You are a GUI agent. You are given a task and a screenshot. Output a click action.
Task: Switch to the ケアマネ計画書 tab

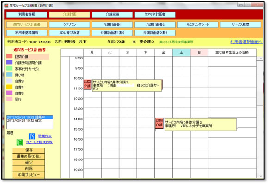pos(155,14)
